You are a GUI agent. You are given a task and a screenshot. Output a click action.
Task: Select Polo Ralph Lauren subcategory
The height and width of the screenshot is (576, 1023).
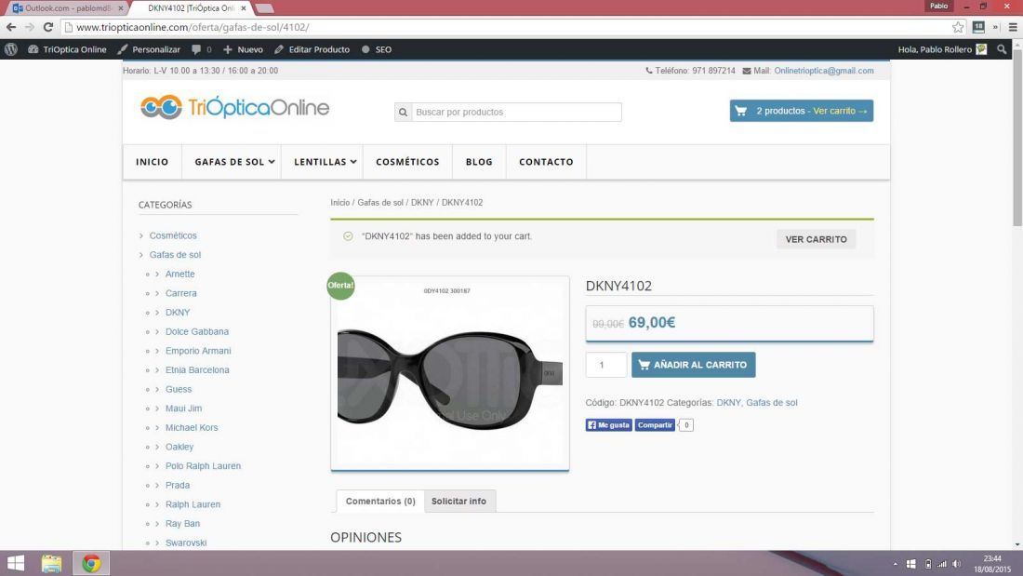(203, 466)
